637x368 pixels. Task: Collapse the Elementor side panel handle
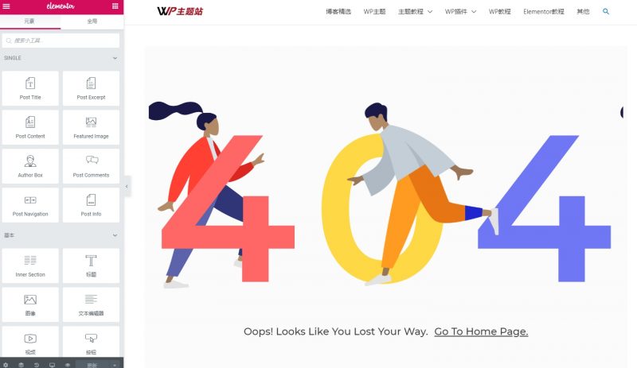pyautogui.click(x=127, y=187)
